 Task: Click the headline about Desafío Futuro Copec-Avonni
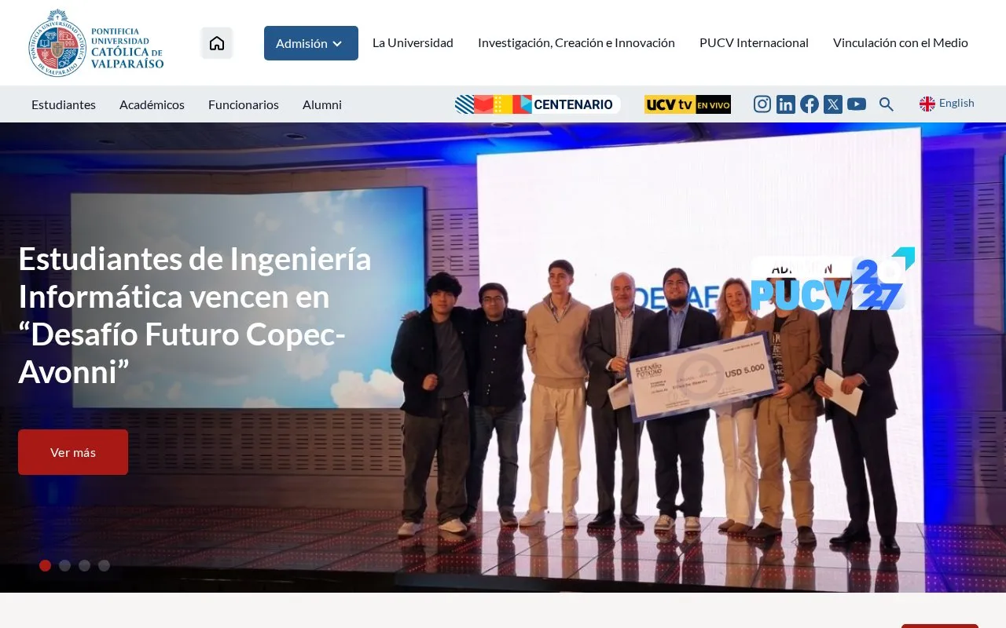coord(195,316)
